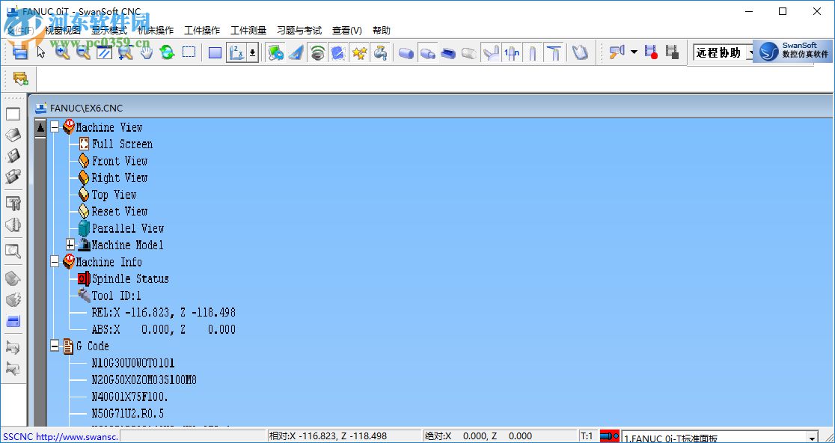Select G code line N20G50X0Z0M03S100M8
The height and width of the screenshot is (443, 835).
144,380
